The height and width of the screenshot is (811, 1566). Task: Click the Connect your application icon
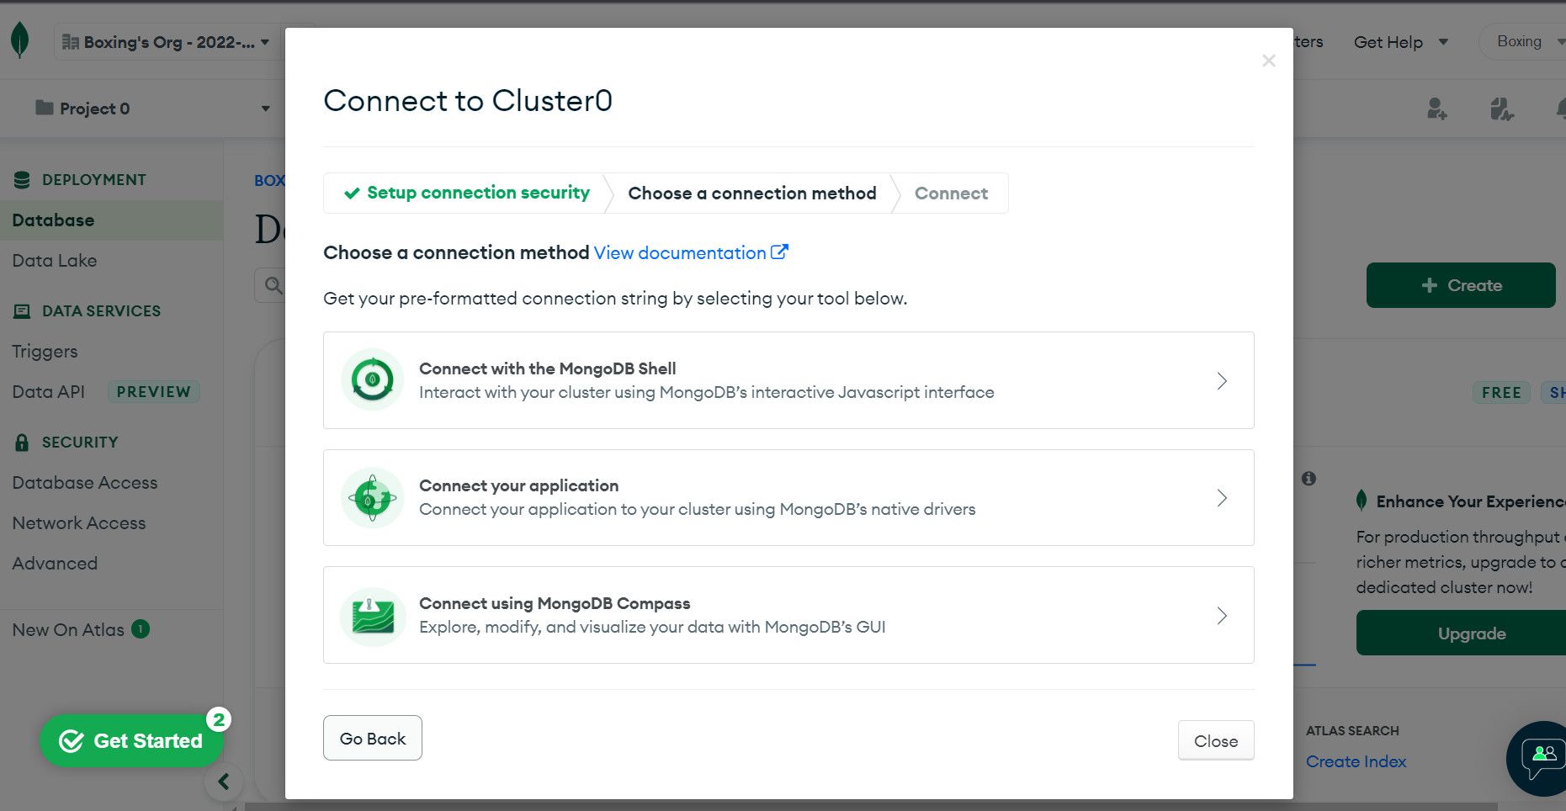point(372,498)
